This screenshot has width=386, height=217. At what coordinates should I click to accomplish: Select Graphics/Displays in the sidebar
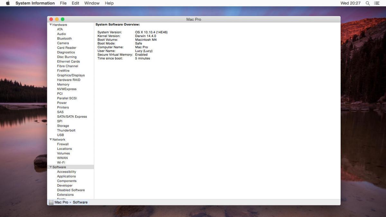tap(71, 75)
